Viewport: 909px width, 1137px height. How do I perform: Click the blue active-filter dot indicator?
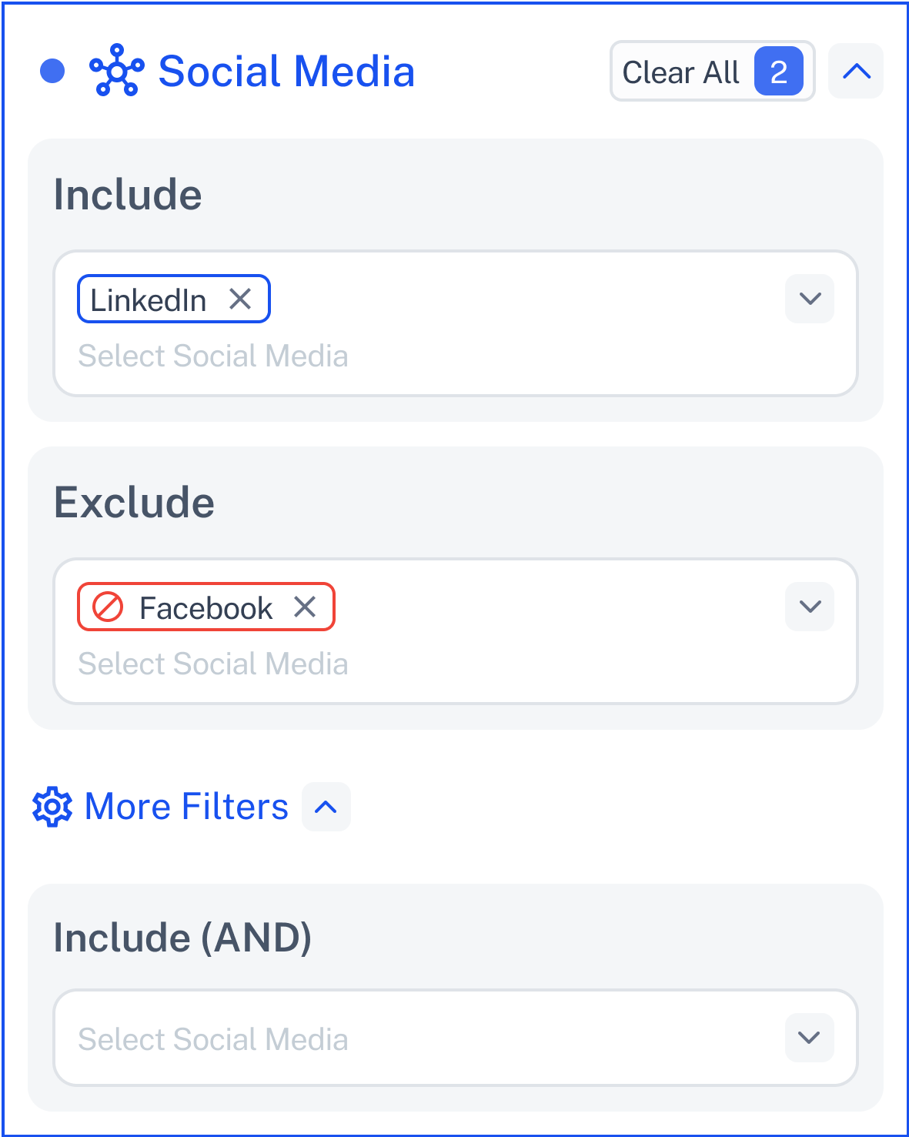pyautogui.click(x=52, y=71)
